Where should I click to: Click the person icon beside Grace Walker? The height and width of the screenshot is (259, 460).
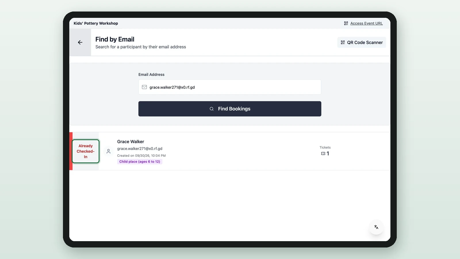click(x=108, y=151)
